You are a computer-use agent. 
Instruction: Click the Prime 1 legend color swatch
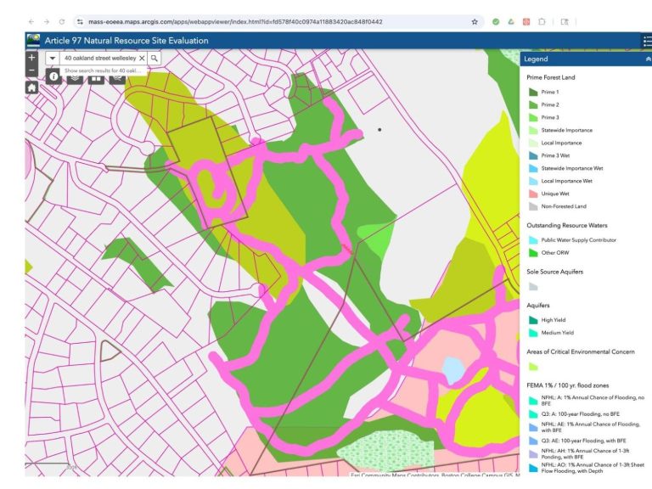coord(533,92)
